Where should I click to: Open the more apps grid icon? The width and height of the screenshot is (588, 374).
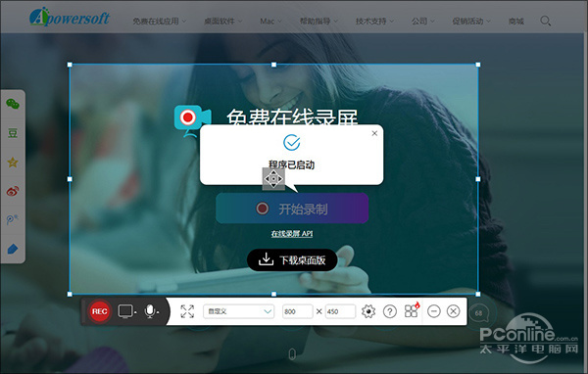[412, 310]
